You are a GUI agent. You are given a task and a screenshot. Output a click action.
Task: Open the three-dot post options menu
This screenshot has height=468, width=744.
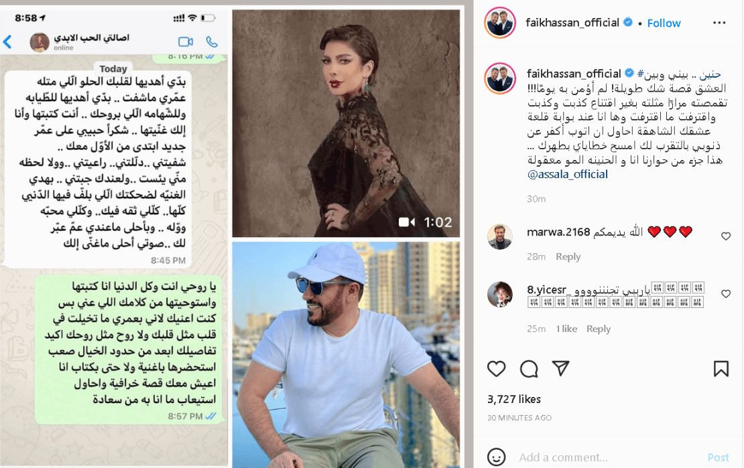pos(719,23)
